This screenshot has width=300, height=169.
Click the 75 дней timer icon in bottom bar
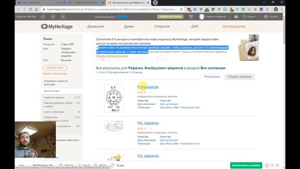pos(112,165)
